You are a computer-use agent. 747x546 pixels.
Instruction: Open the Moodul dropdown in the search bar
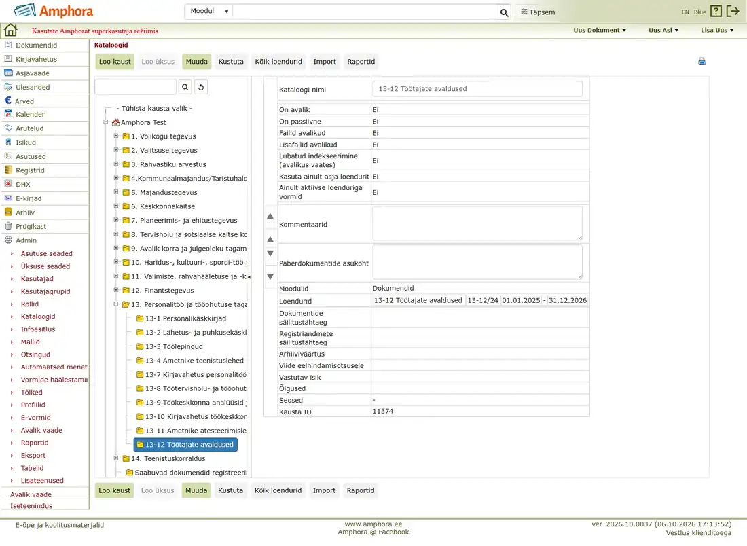click(x=209, y=11)
